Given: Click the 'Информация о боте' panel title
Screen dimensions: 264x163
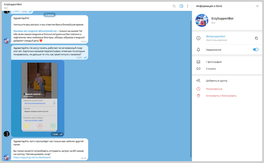Looking at the screenshot, I should click(x=209, y=6).
